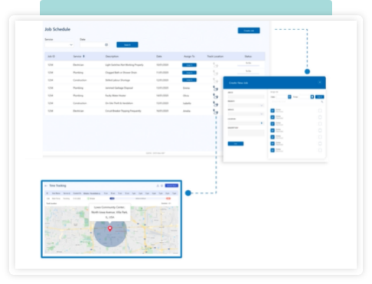
Task: Check the first assignee's checkbox
Action: (320, 110)
